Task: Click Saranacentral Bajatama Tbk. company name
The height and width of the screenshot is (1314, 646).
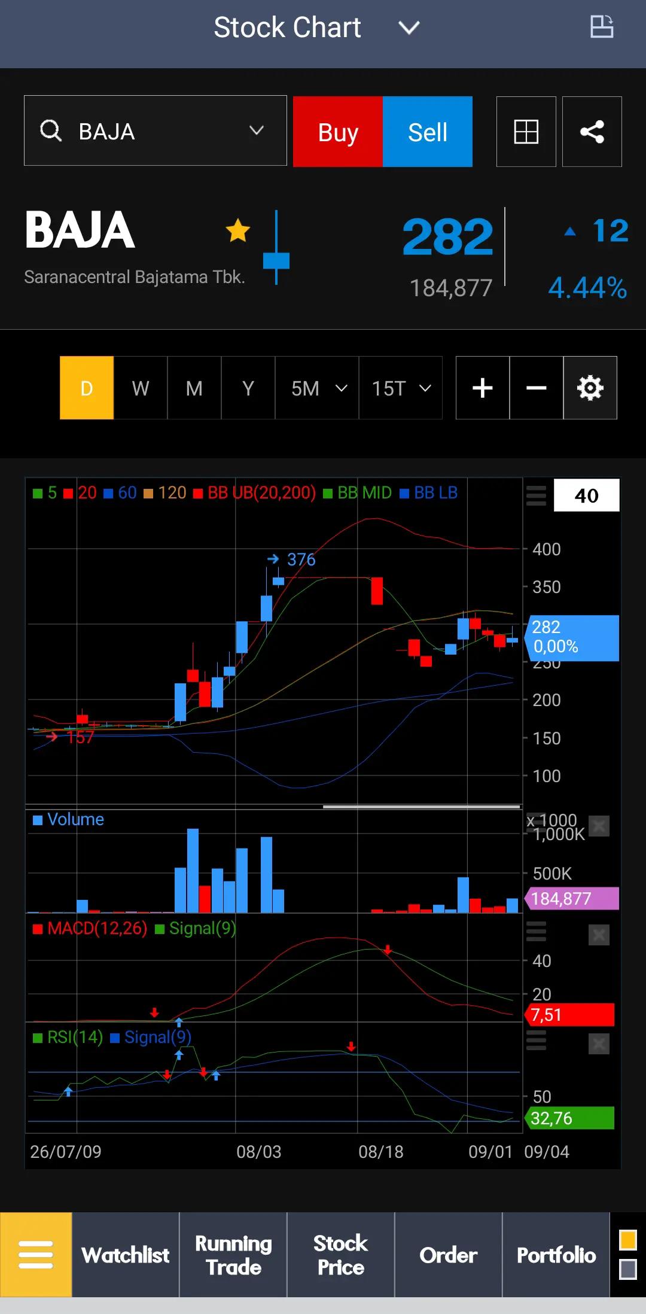Action: (135, 277)
